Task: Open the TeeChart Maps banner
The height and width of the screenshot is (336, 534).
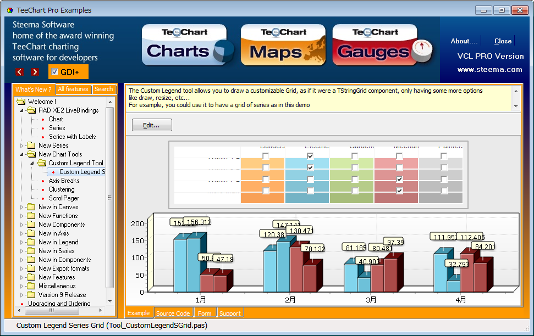Action: (x=283, y=45)
